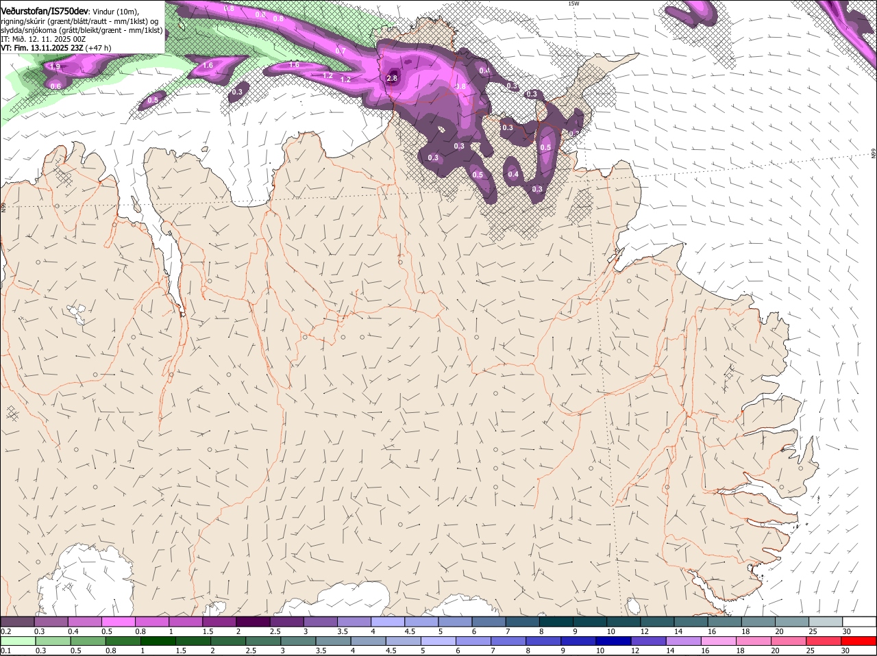877x656 pixels.
Task: Click the rain legend swatch between 25 and 30
Action: point(825,640)
